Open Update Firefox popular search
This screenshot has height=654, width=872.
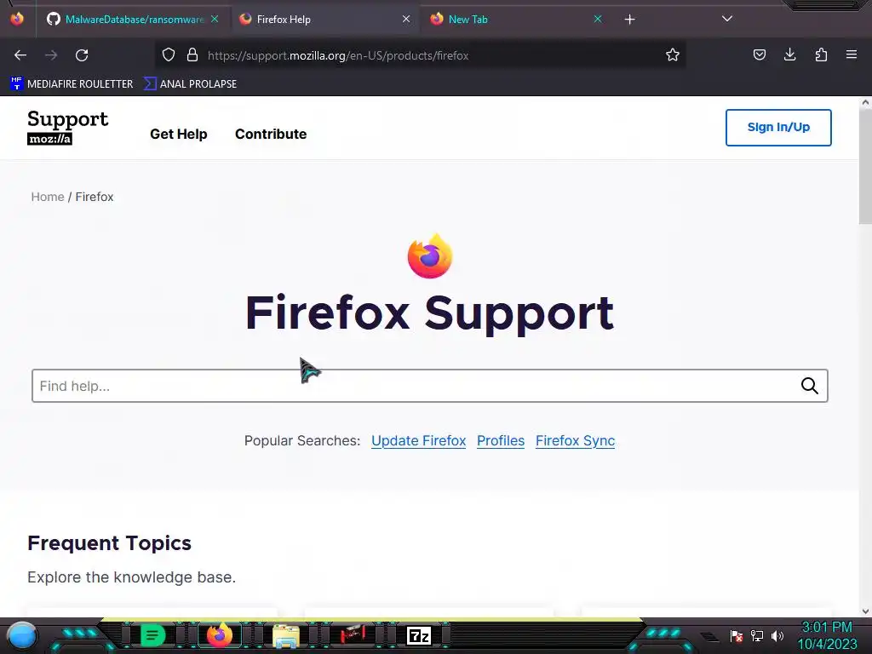(418, 441)
